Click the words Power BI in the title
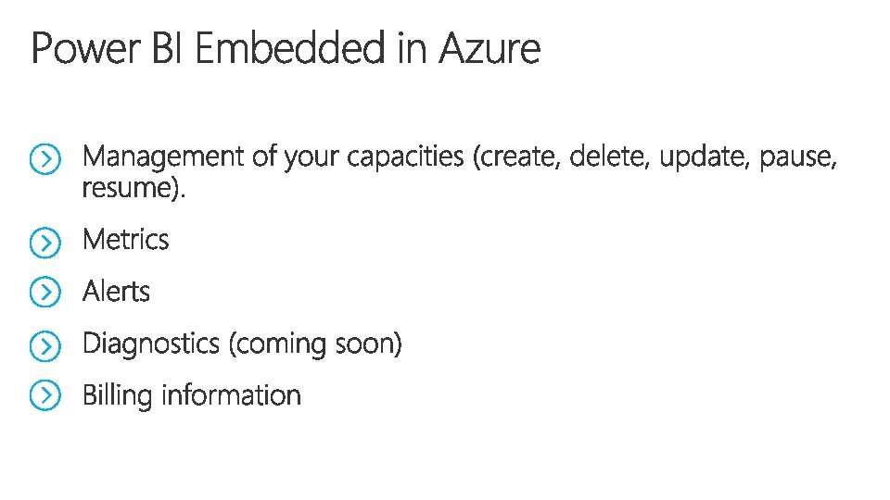 106,48
